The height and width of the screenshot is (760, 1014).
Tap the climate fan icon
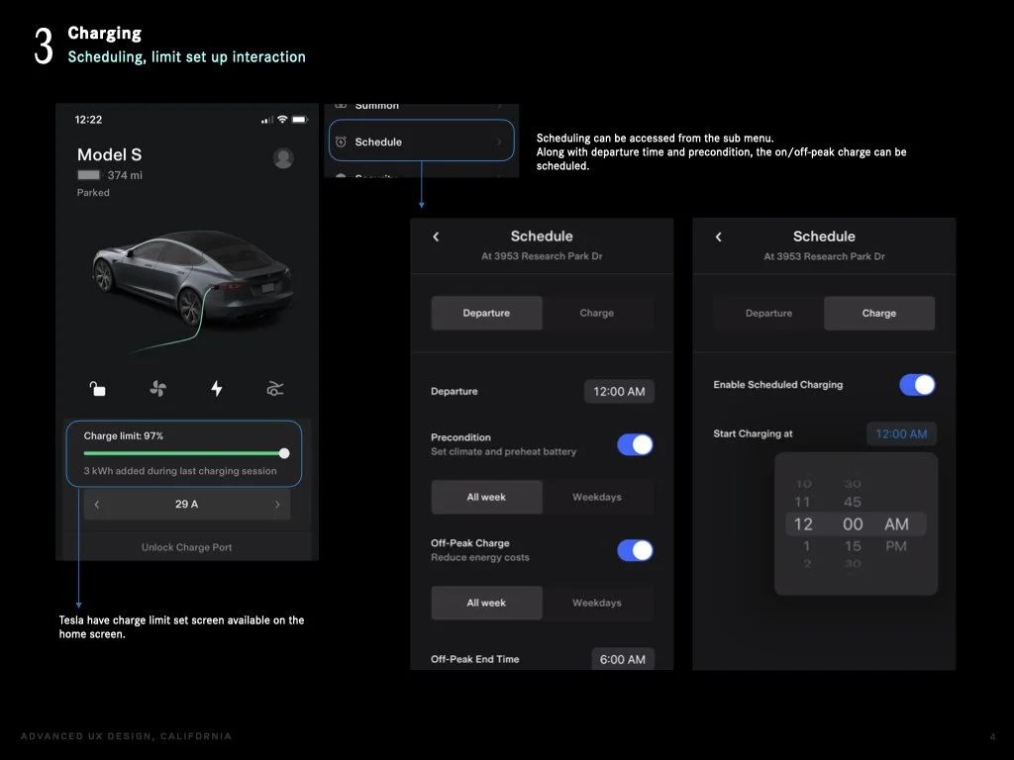157,388
